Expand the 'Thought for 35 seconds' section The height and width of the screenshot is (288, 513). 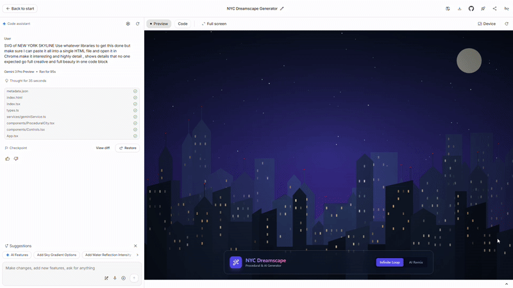pyautogui.click(x=26, y=81)
